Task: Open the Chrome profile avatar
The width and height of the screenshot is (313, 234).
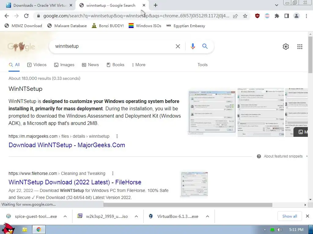Action: point(296,16)
